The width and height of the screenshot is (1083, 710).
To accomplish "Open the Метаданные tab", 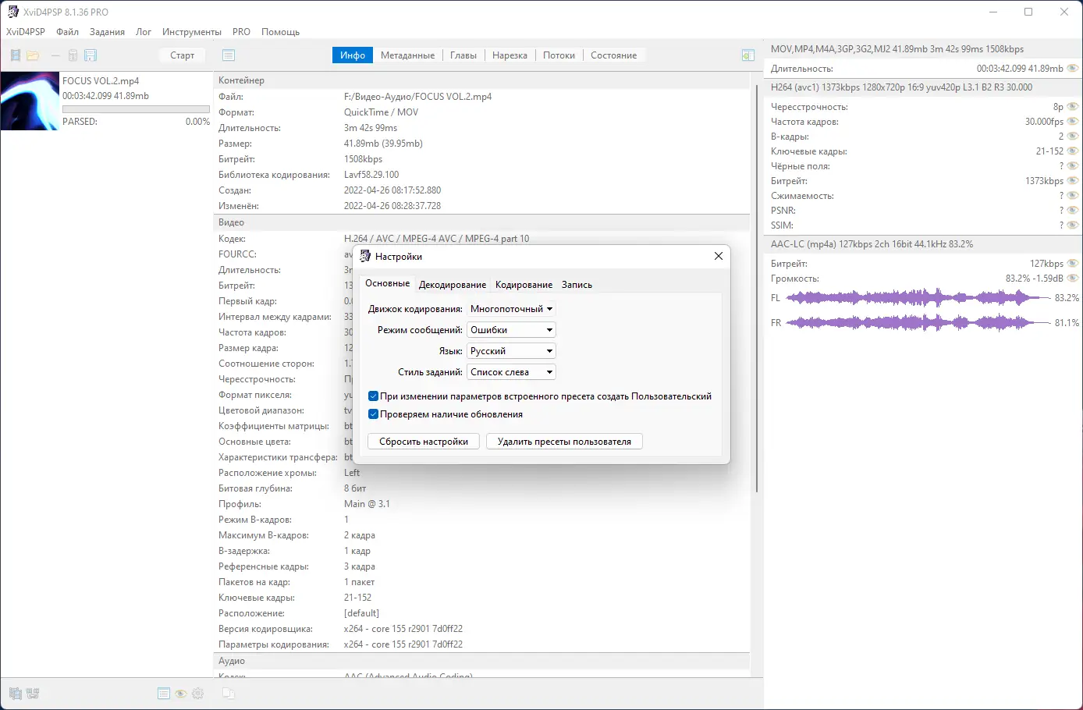I will point(408,55).
